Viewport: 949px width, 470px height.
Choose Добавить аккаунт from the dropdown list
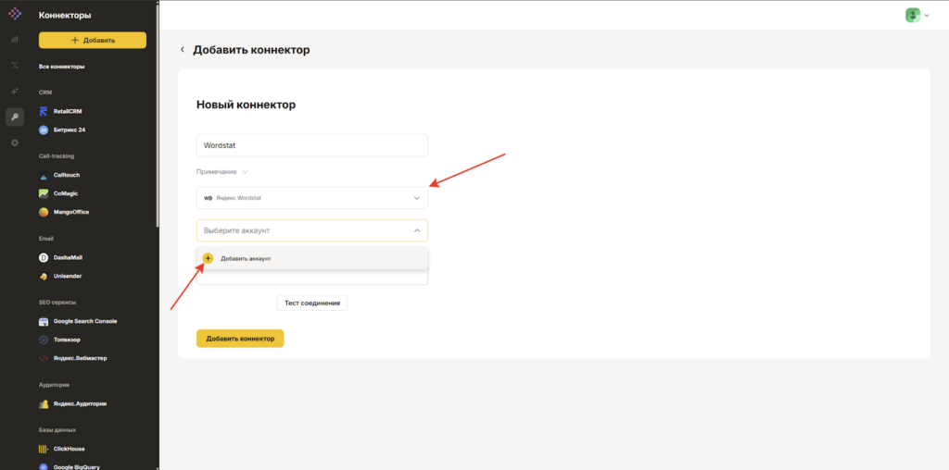pyautogui.click(x=312, y=258)
